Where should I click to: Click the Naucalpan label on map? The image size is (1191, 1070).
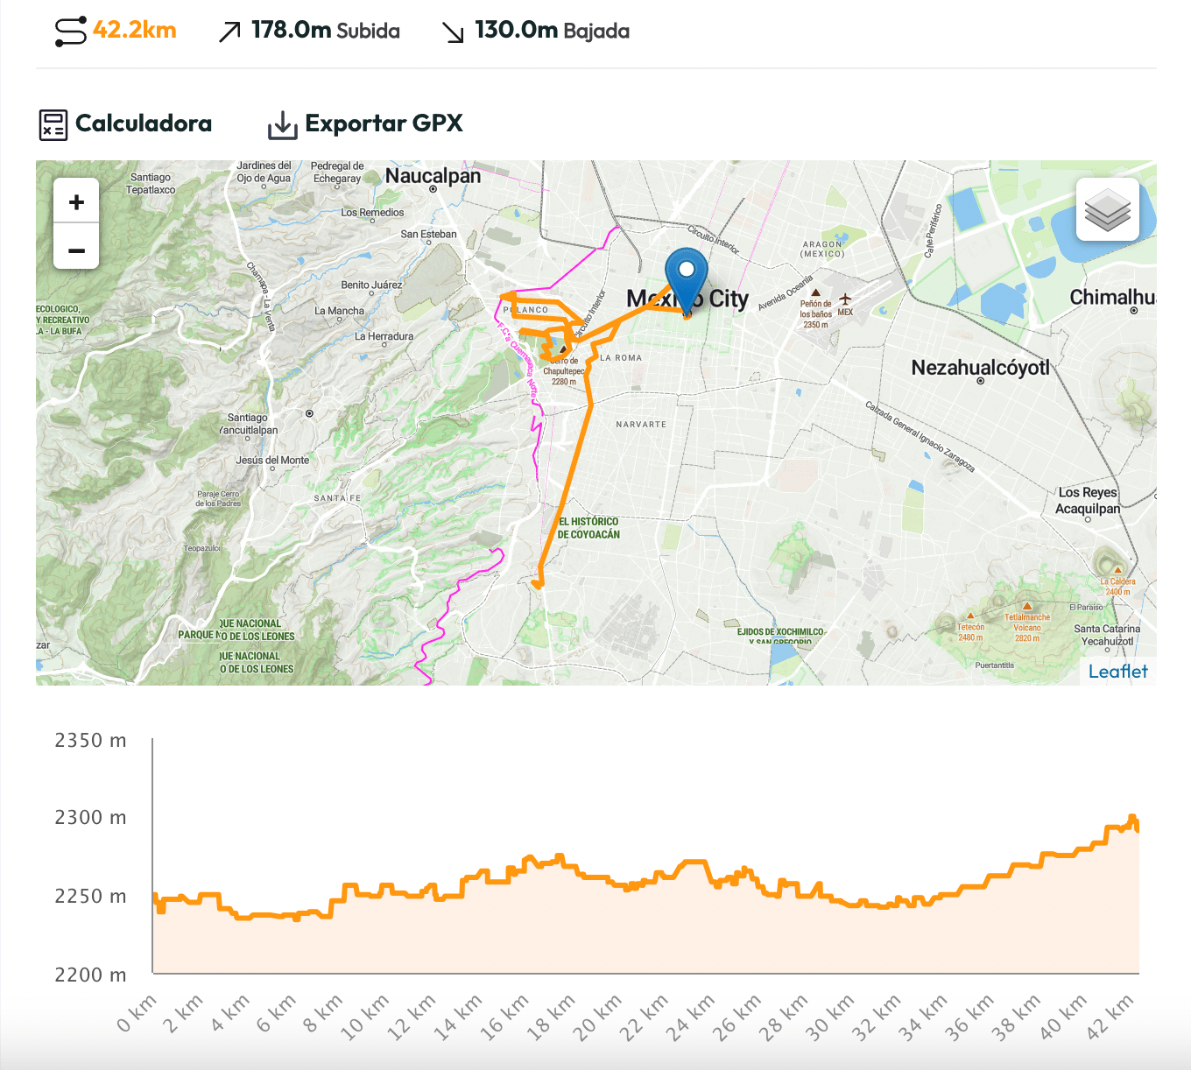pos(433,176)
